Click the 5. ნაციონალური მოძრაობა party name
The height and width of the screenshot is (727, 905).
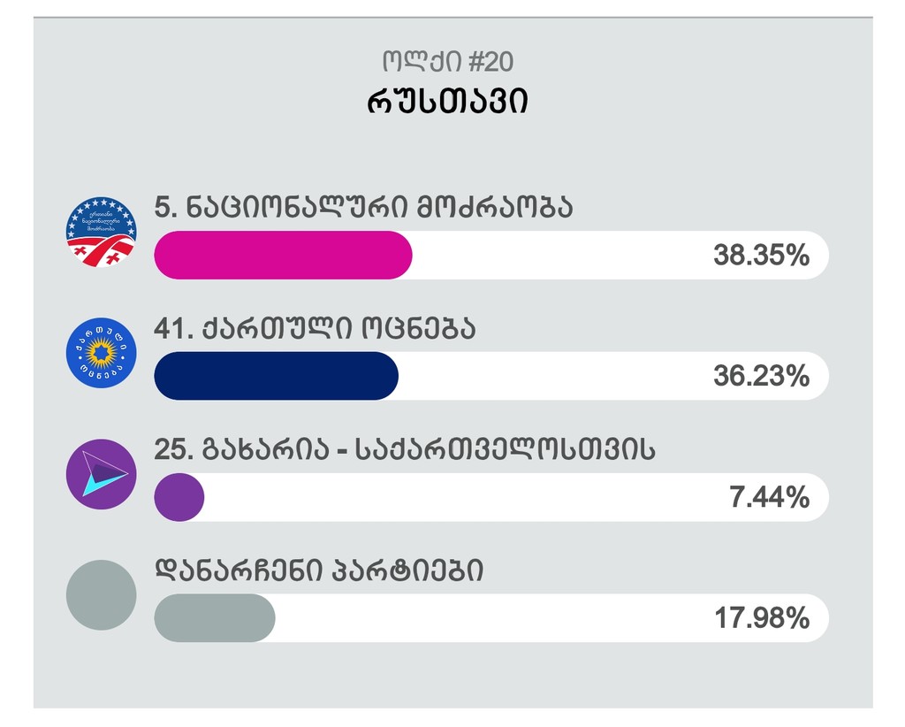click(x=363, y=207)
